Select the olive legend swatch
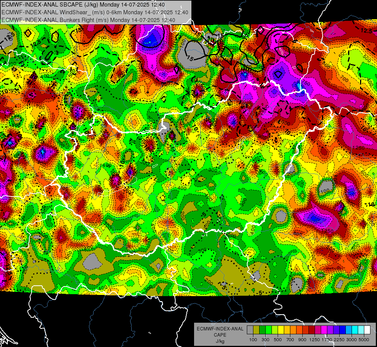This screenshot has height=347, width=377. 256,330
